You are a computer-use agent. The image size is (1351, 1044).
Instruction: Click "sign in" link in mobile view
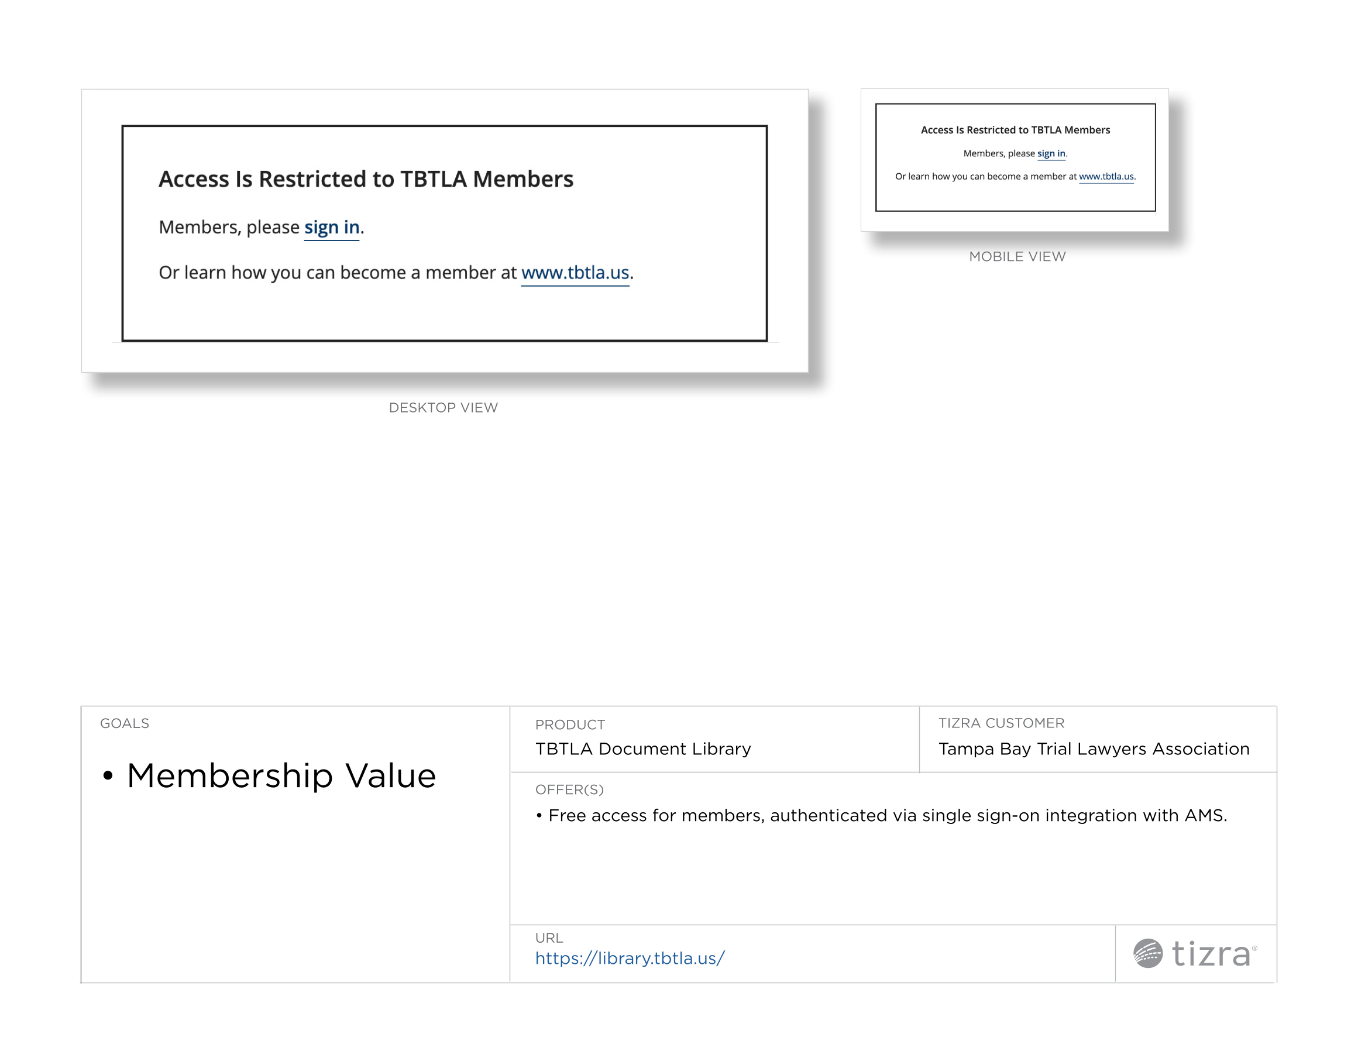[x=1051, y=153]
